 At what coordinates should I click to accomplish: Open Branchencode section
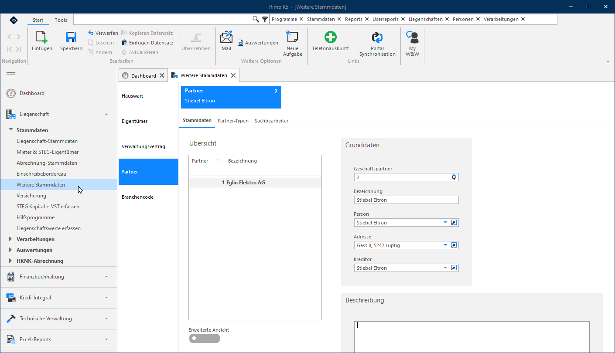[148, 197]
